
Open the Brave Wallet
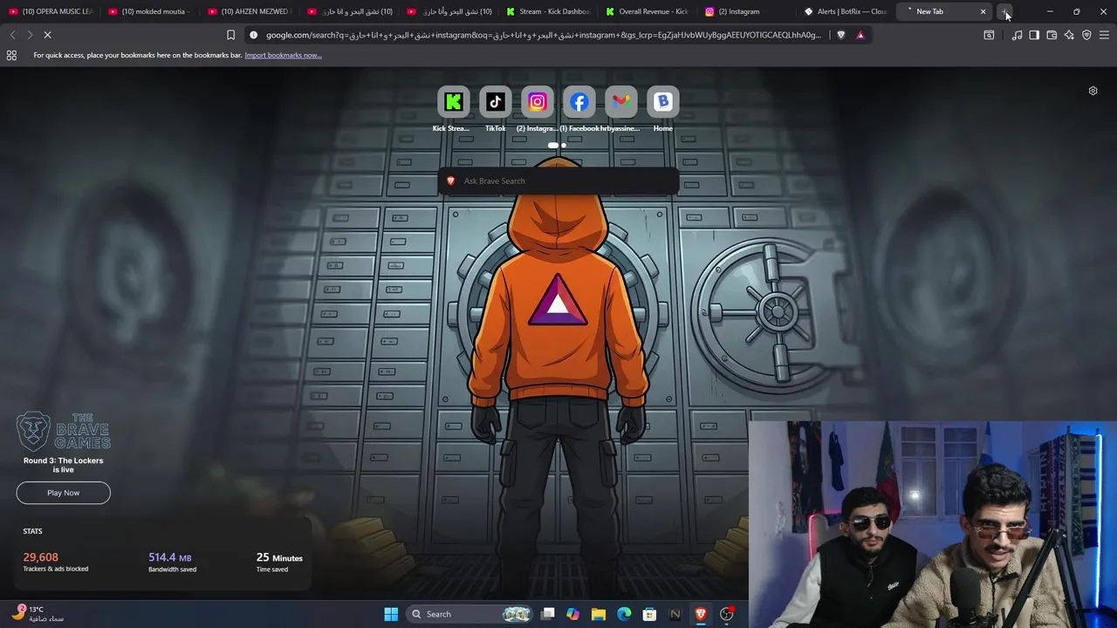click(x=1052, y=35)
